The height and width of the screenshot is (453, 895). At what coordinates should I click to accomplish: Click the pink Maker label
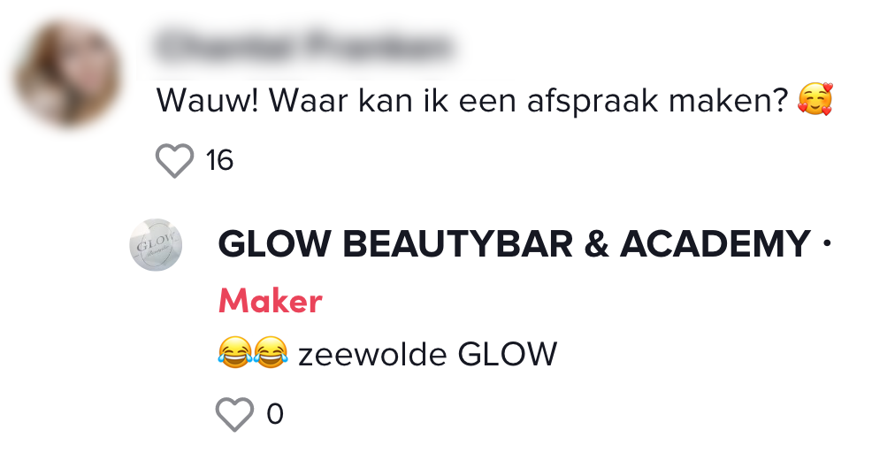(271, 301)
